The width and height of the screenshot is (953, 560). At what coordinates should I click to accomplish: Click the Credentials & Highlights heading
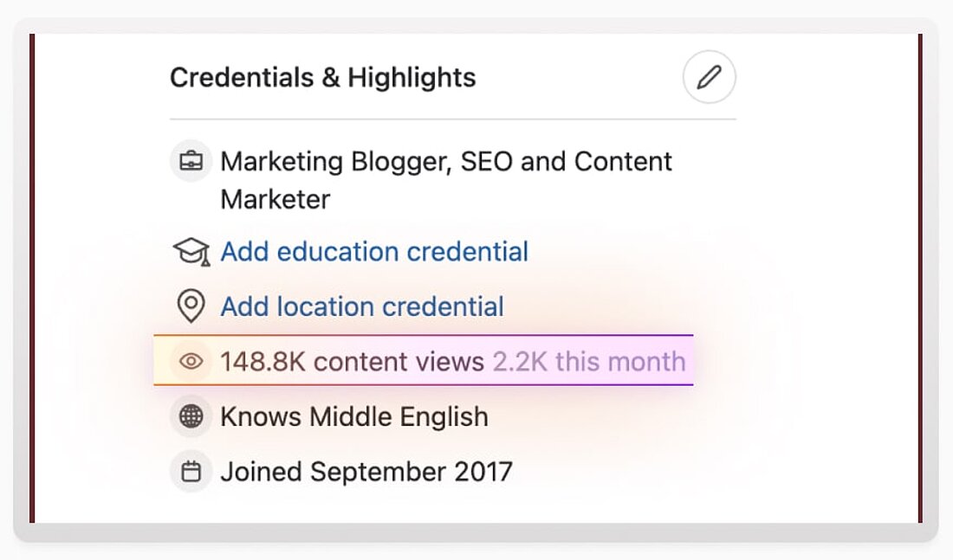tap(322, 78)
